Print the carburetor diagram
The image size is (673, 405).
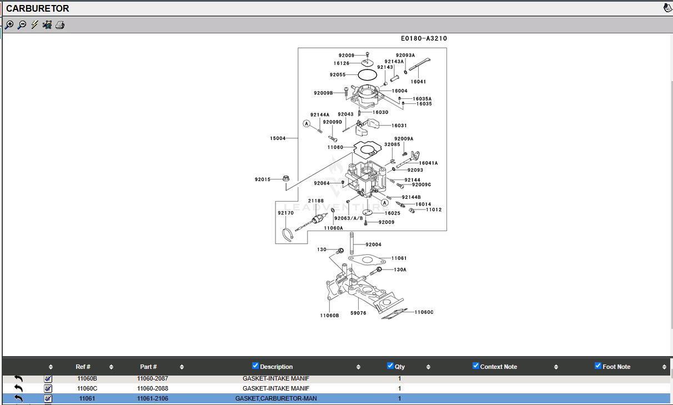click(x=60, y=25)
